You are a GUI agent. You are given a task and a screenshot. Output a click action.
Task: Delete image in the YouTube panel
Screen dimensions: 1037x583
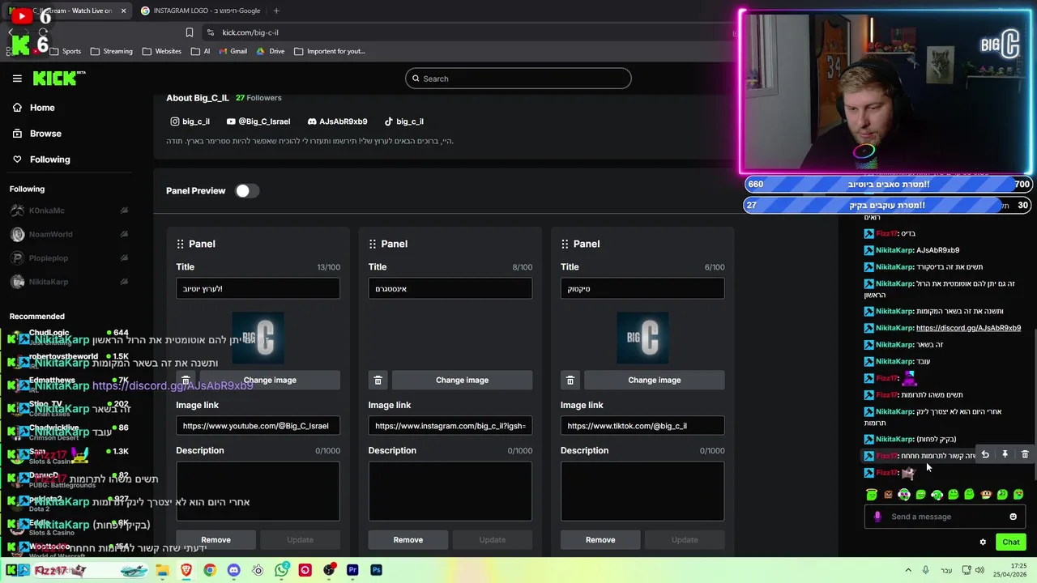click(186, 380)
